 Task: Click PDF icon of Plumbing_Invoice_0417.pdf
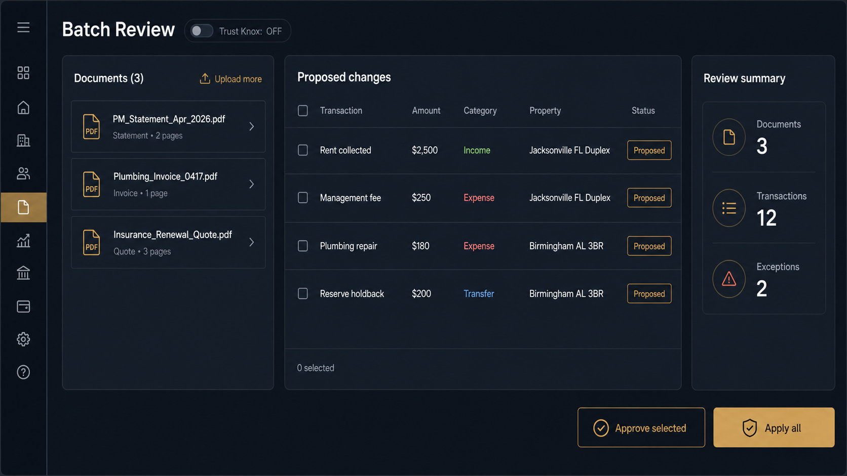click(91, 184)
